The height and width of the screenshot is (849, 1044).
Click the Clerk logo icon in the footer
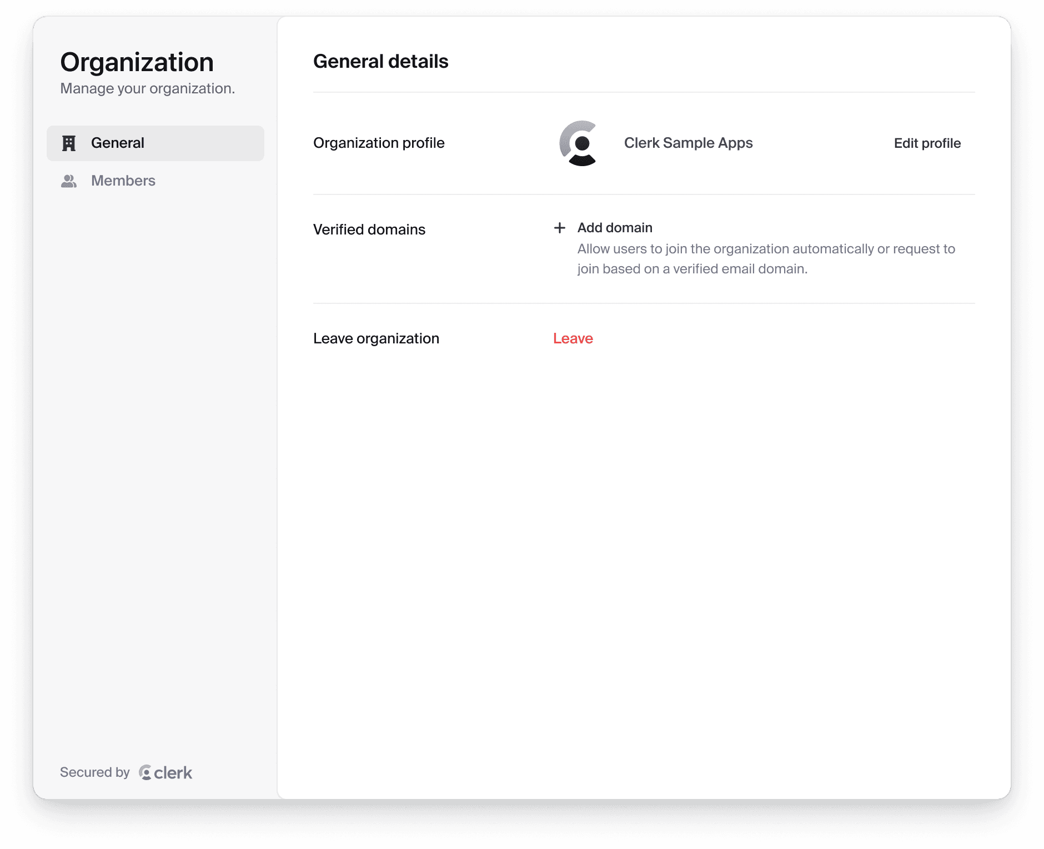[x=145, y=772]
